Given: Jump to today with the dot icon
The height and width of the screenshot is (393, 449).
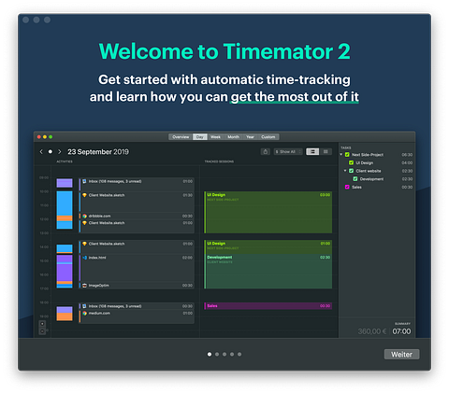Looking at the screenshot, I should pyautogui.click(x=51, y=152).
